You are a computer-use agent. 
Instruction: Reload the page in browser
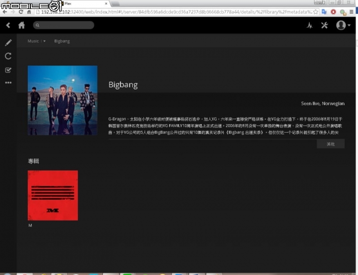[x=21, y=12]
